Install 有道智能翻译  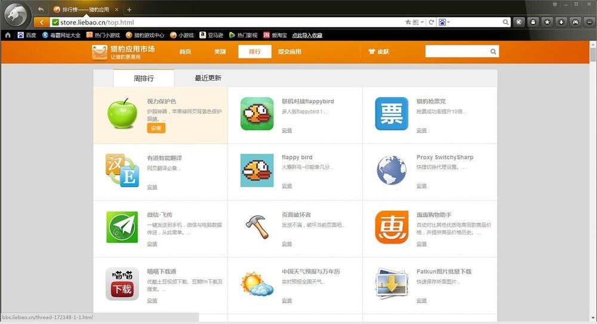152,187
